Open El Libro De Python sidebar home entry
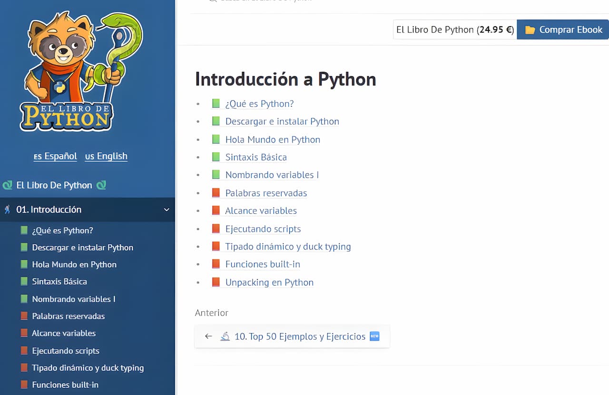609x395 pixels. pyautogui.click(x=54, y=185)
